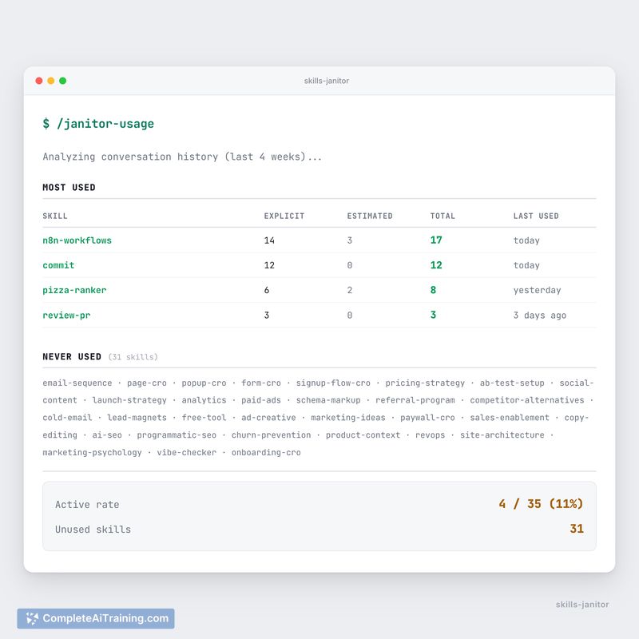This screenshot has height=639, width=639.
Task: Click the NEVER USED section heading
Action: (x=72, y=356)
